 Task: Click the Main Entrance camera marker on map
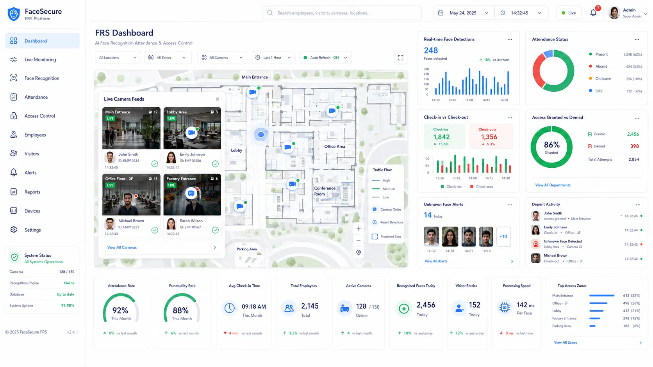click(x=253, y=92)
